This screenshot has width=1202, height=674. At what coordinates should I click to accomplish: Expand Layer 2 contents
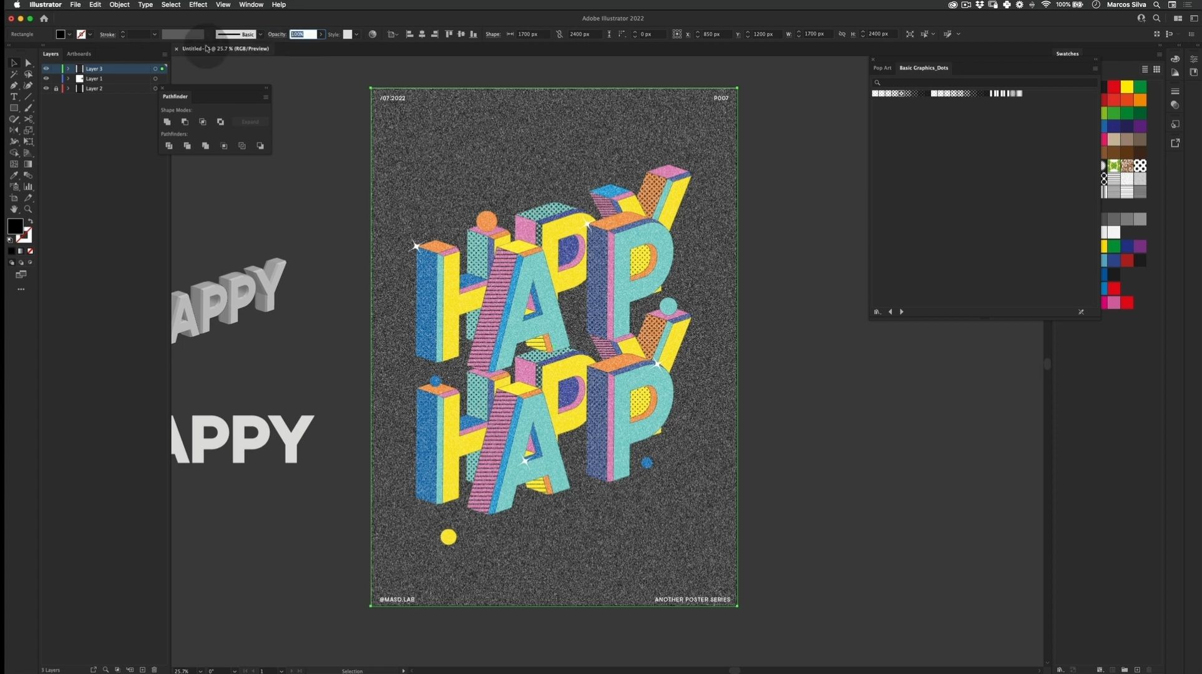click(68, 89)
